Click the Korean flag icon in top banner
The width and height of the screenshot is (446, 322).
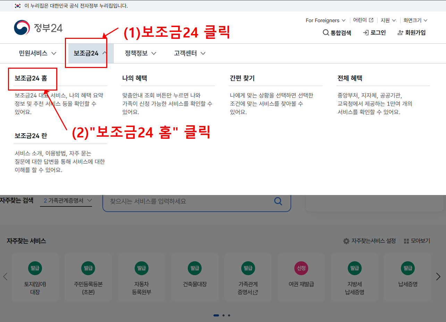coord(18,6)
